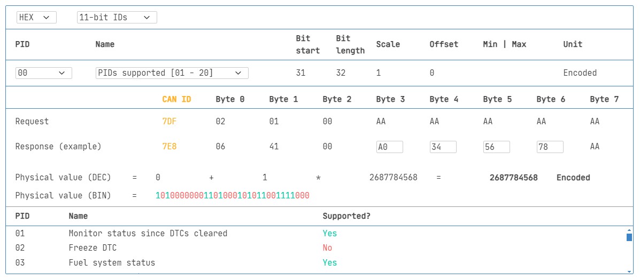640x280 pixels.
Task: Click the scrollbar down arrow in PID list
Action: pyautogui.click(x=629, y=271)
